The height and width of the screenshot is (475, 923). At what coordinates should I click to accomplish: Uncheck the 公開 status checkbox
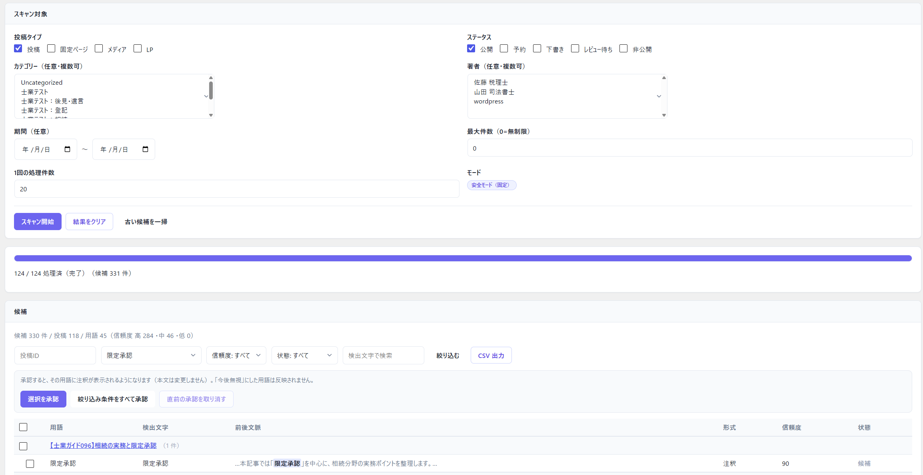click(x=471, y=49)
